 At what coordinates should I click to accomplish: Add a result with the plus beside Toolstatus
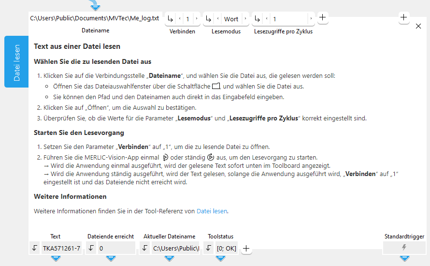[246, 248]
